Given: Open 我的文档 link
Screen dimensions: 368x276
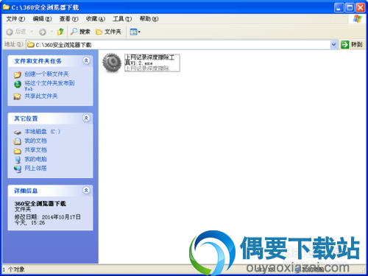Looking at the screenshot, I should click(x=35, y=141).
